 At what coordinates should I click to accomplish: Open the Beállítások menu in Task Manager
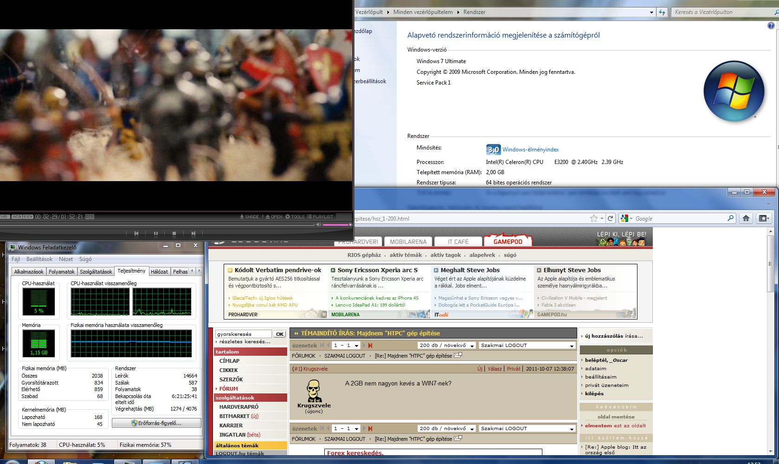click(x=39, y=259)
